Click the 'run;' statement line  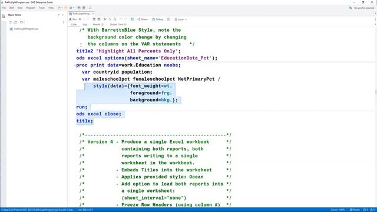pyautogui.click(x=82, y=107)
